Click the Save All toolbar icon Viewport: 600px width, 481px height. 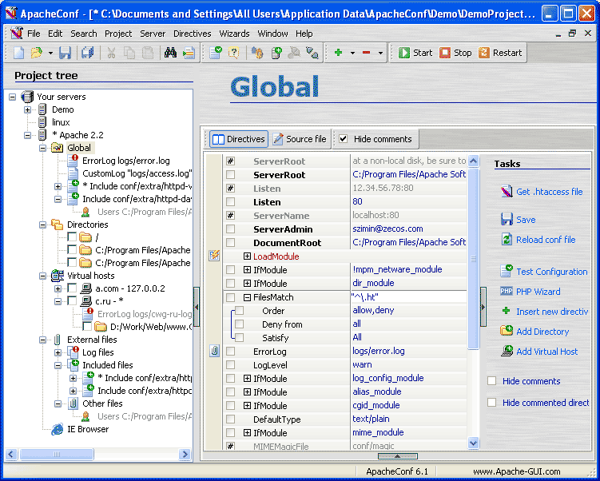(87, 53)
